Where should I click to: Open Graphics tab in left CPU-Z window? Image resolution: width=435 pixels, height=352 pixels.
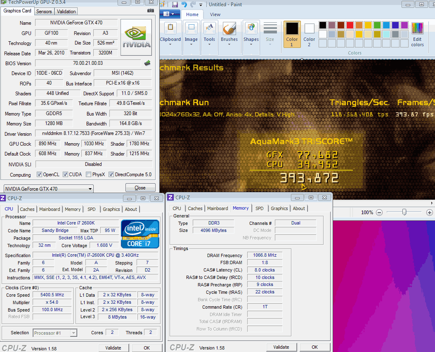point(111,209)
